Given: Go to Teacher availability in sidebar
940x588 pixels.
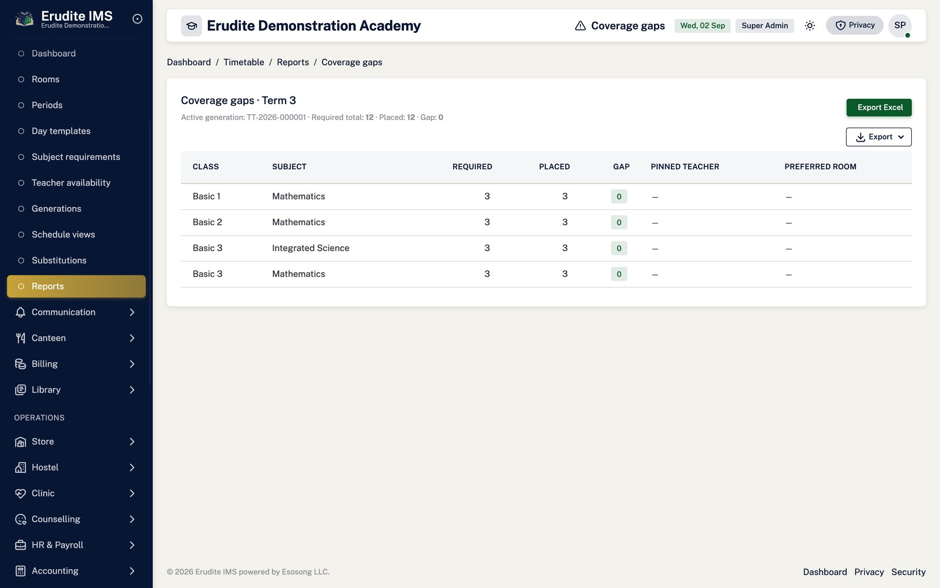Looking at the screenshot, I should 76,183.
